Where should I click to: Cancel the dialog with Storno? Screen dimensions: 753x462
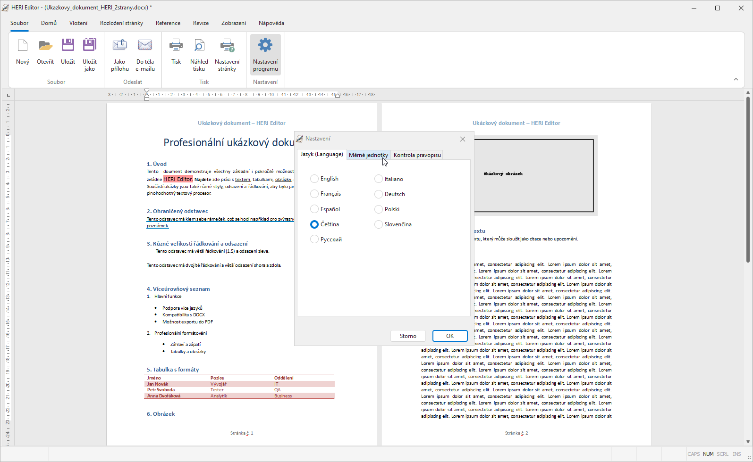click(x=408, y=336)
